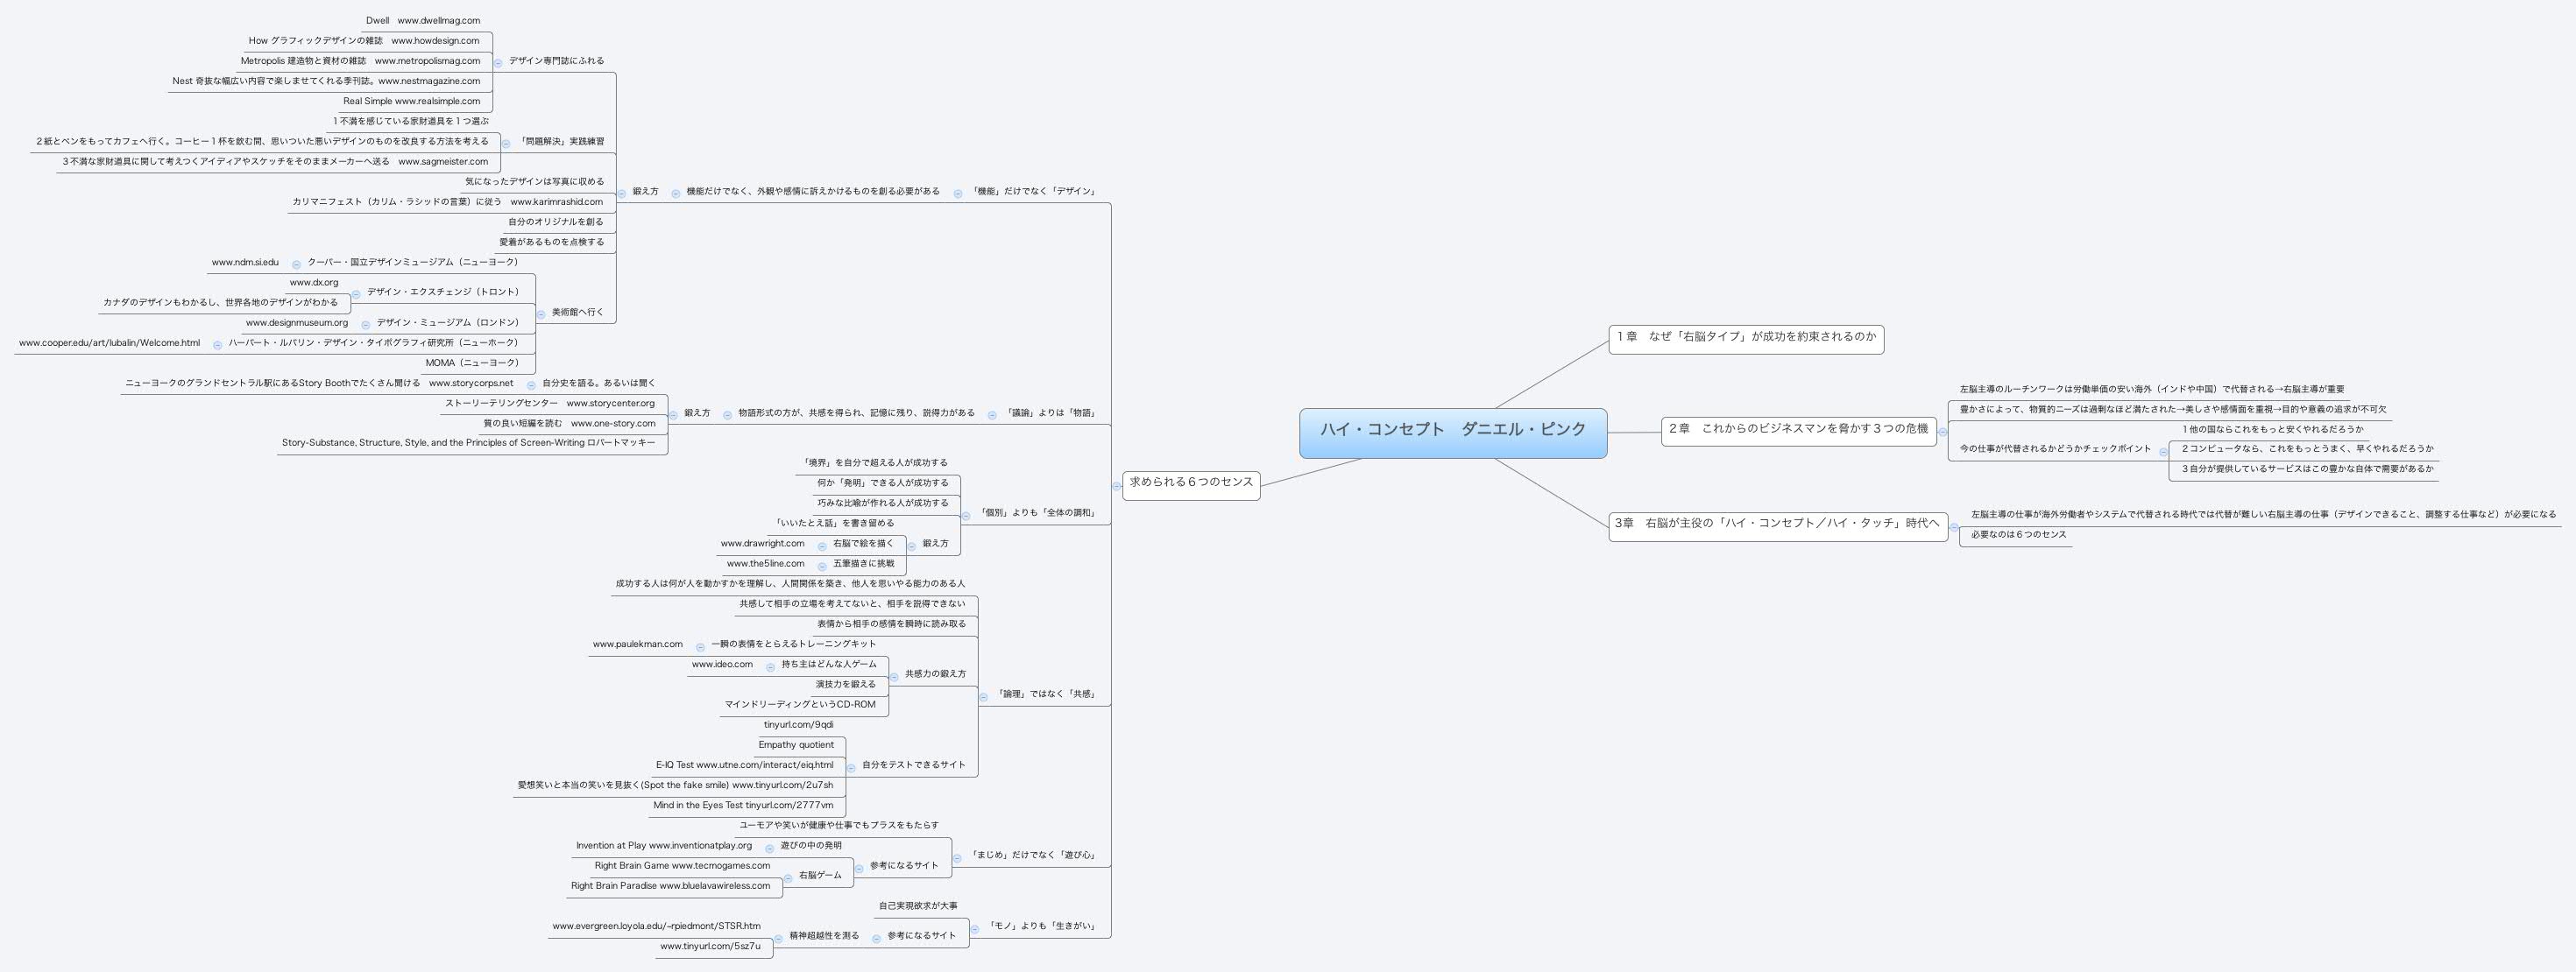
Task: Open the www.paulekman.com link node
Action: click(x=637, y=644)
